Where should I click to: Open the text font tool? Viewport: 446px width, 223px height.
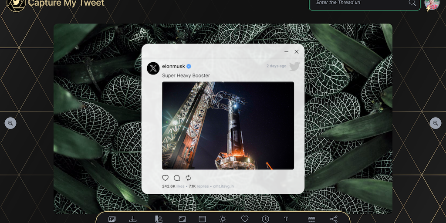[x=286, y=219]
